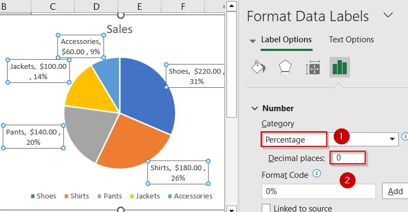This screenshot has height=212, width=408.
Task: Select column D header
Action: point(96,7)
